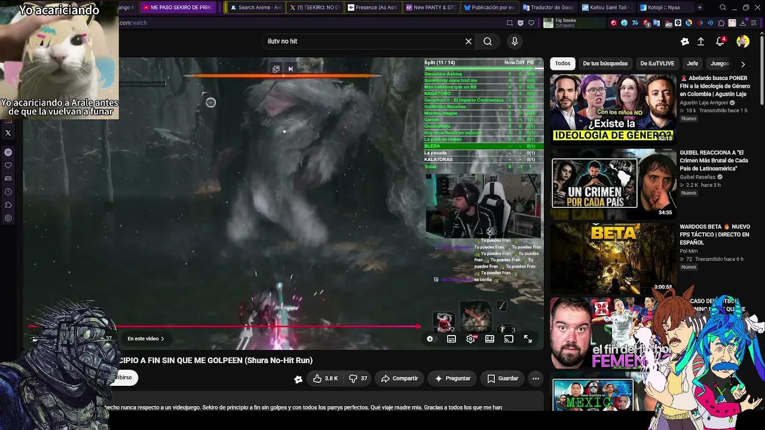Open the browser privacy shield icon
This screenshot has width=765, height=430.
(521, 23)
